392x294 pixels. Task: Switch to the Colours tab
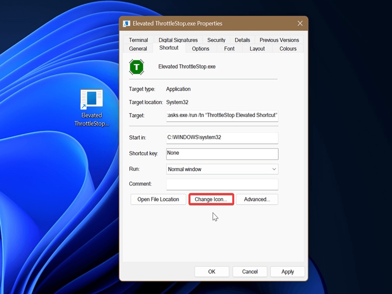(x=288, y=49)
